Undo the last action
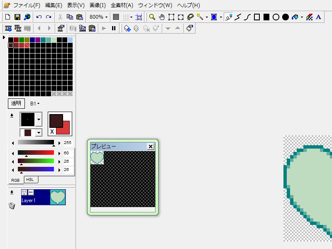332x249 pixels. [39, 17]
